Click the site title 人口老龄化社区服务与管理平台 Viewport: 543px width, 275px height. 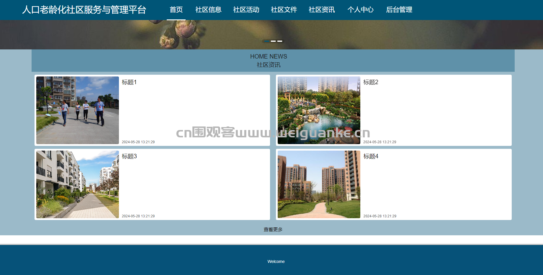tap(84, 10)
